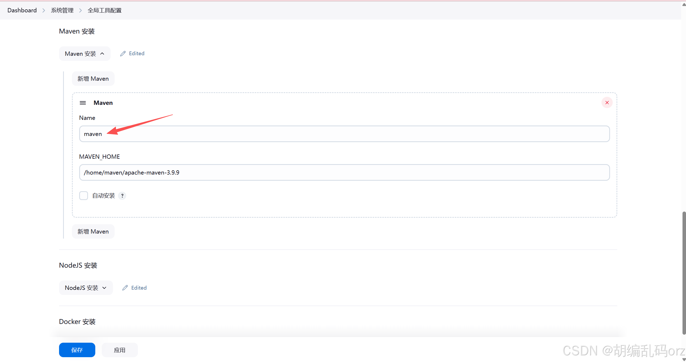Collapse the Maven 安装 section
686x362 pixels.
(85, 54)
